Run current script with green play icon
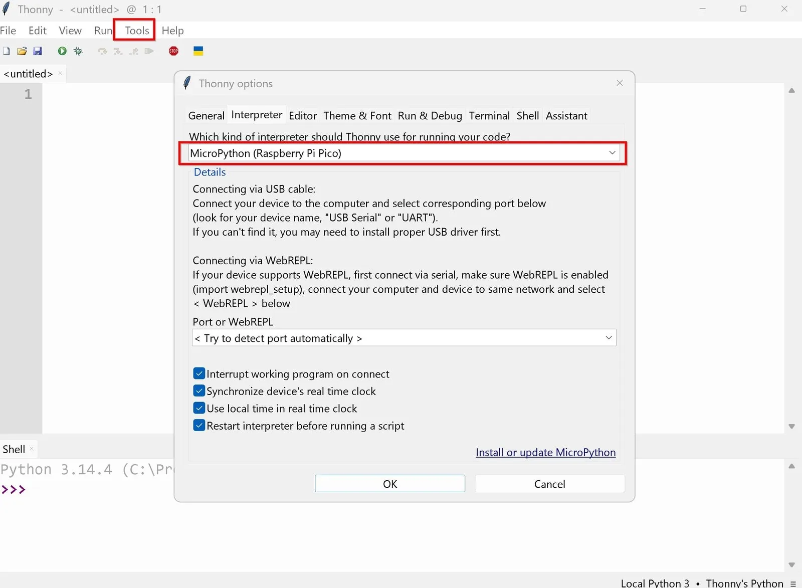The image size is (802, 588). [x=62, y=51]
